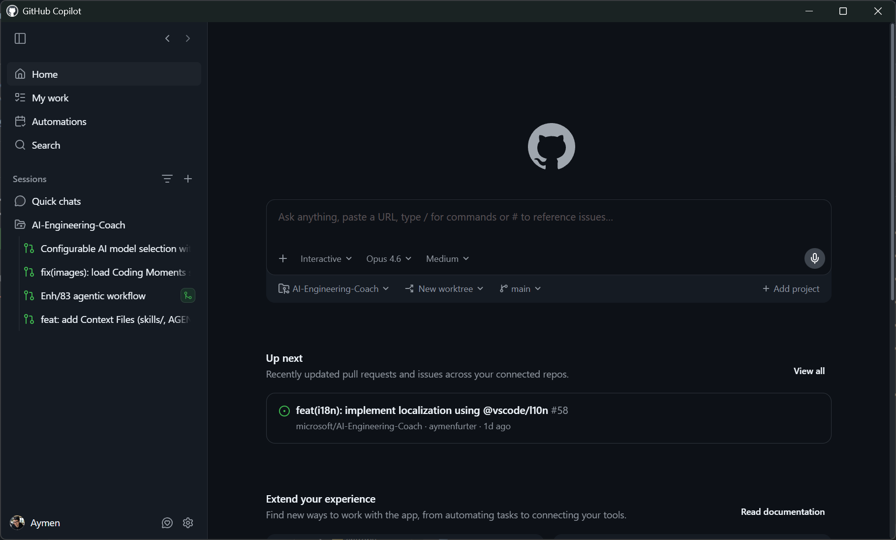The height and width of the screenshot is (540, 896).
Task: Open settings gear icon
Action: [x=188, y=523]
